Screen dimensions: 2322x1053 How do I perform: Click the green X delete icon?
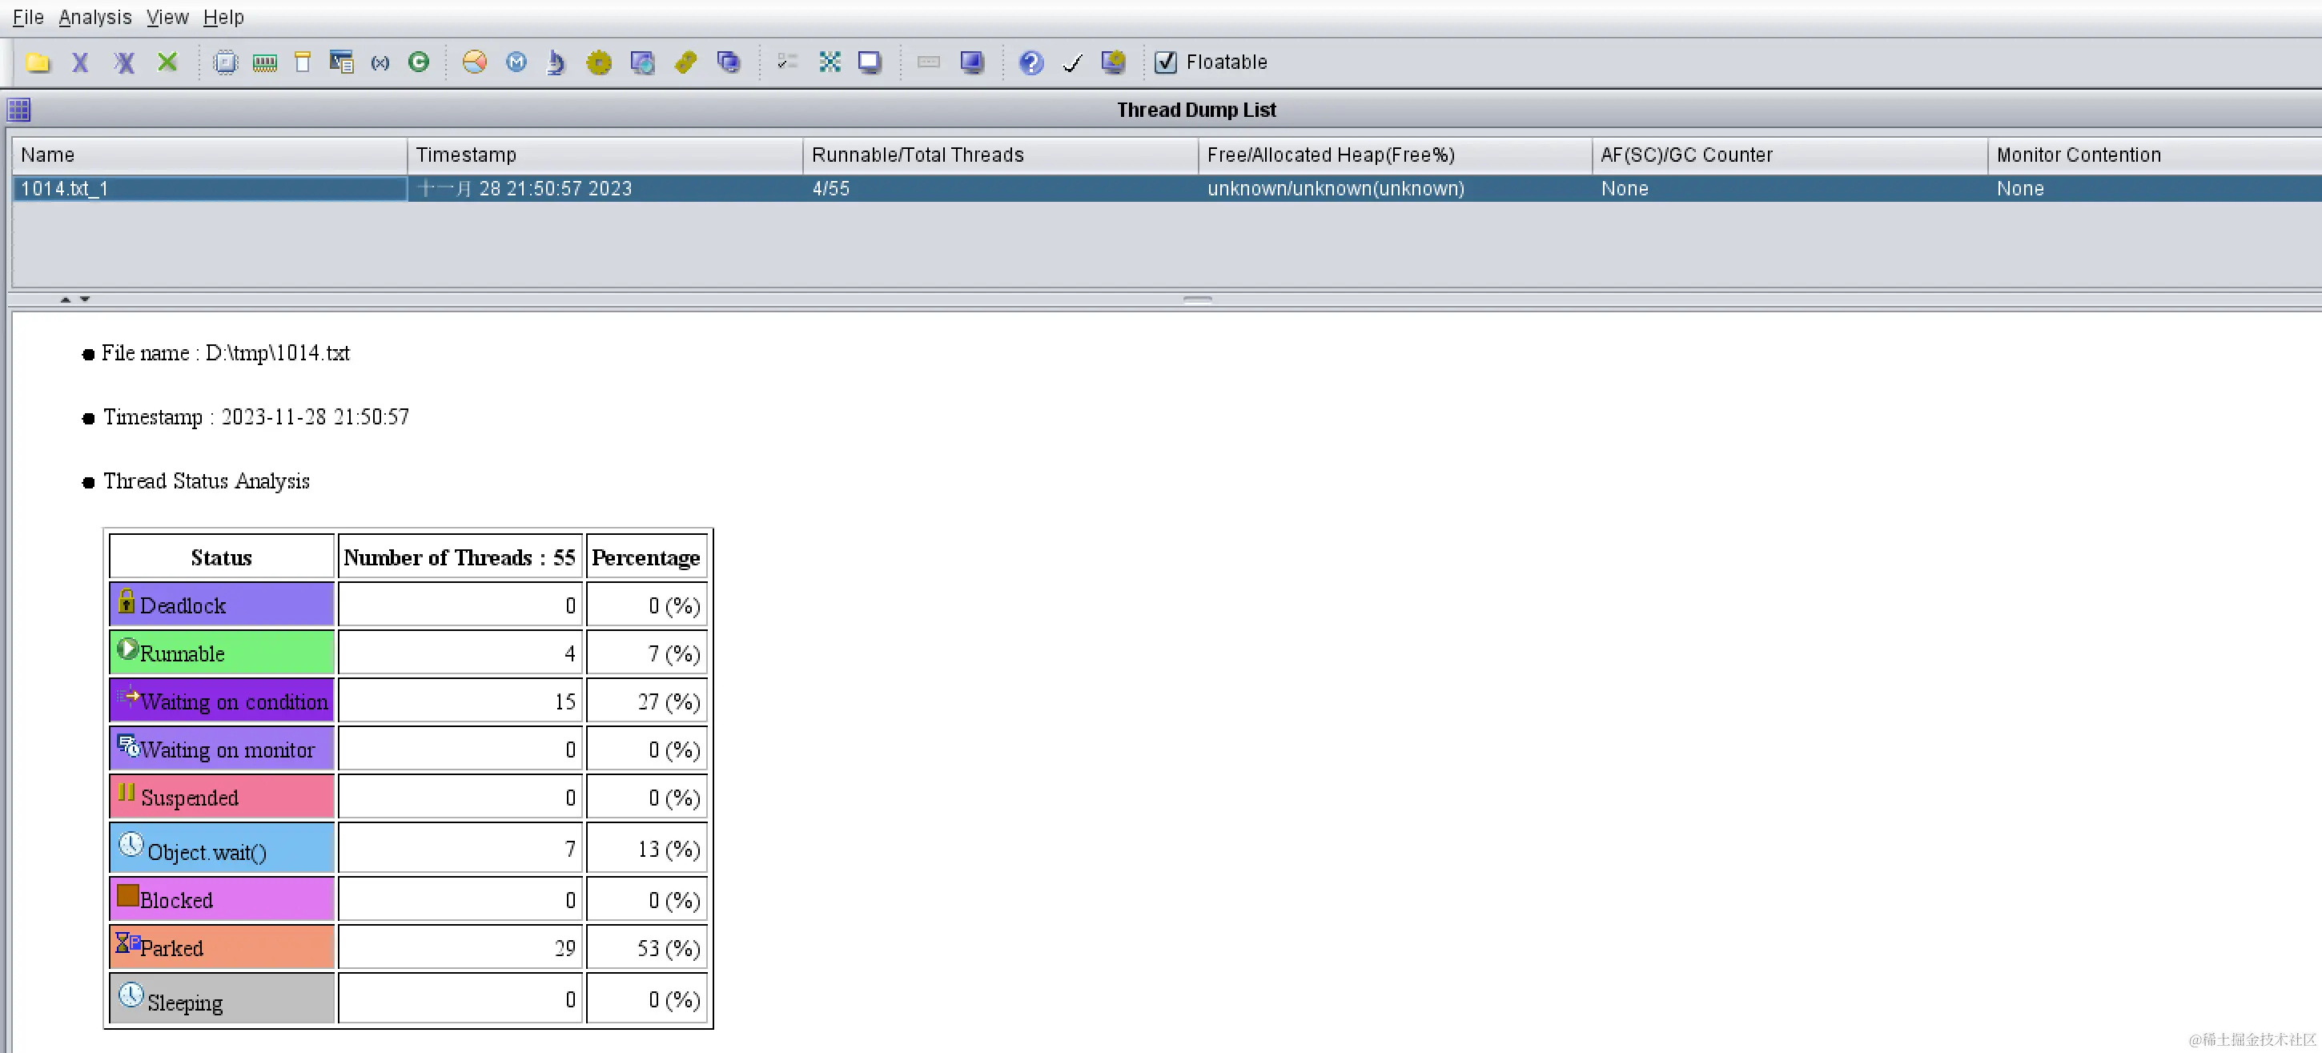click(167, 62)
